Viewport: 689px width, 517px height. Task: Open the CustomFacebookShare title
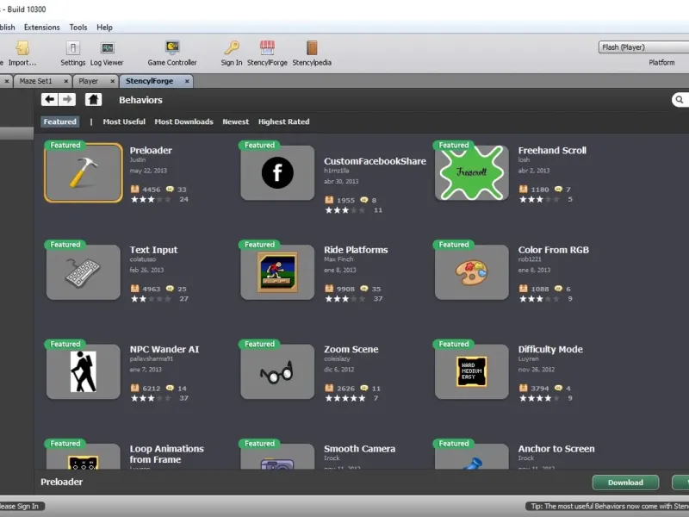[x=375, y=161]
